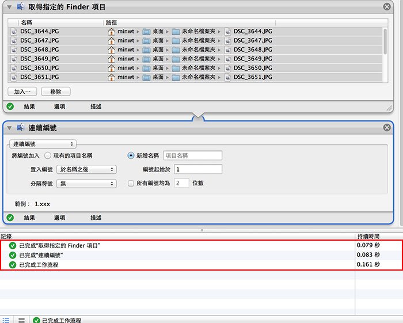The width and height of the screenshot is (403, 323).
Task: Collapse the 取得指定的 Finder 項目 action
Action: tap(9, 7)
